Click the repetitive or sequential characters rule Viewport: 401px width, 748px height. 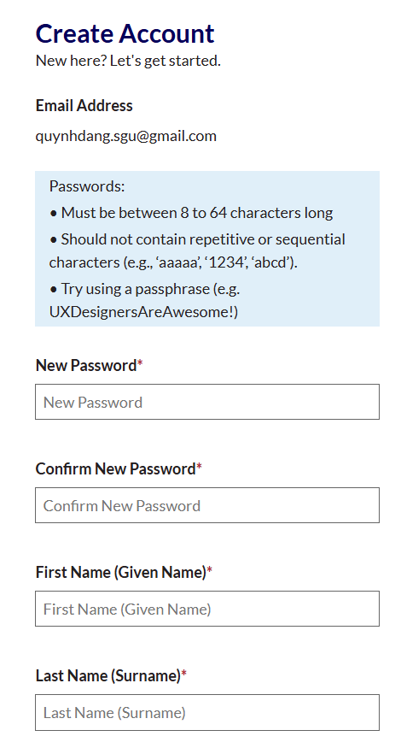coord(198,251)
